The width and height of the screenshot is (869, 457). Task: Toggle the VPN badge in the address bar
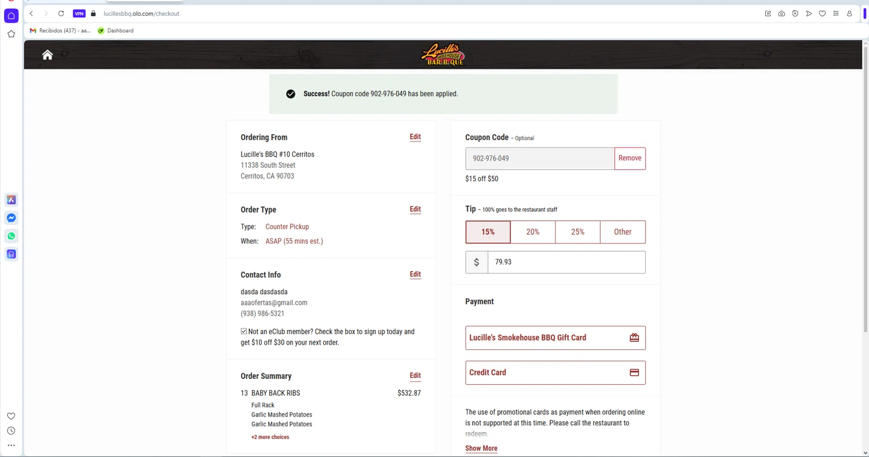click(79, 13)
